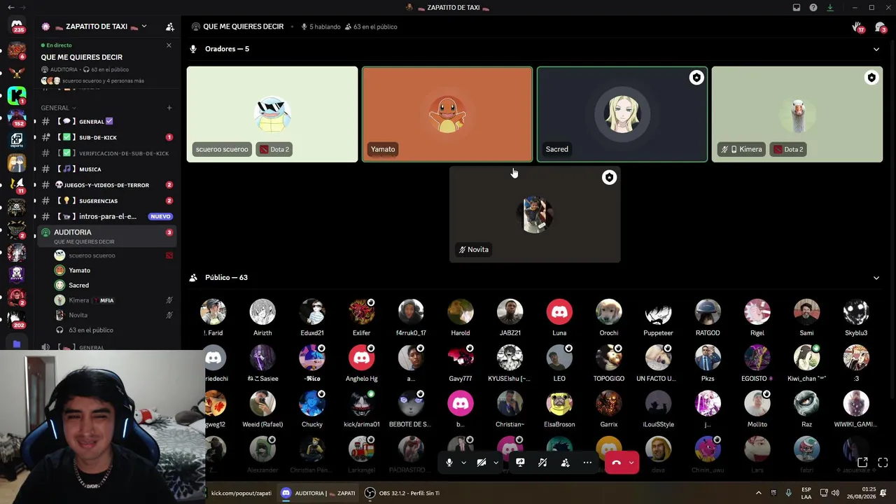896x504 pixels.
Task: Toggle stage music mute icon
Action: point(542,463)
